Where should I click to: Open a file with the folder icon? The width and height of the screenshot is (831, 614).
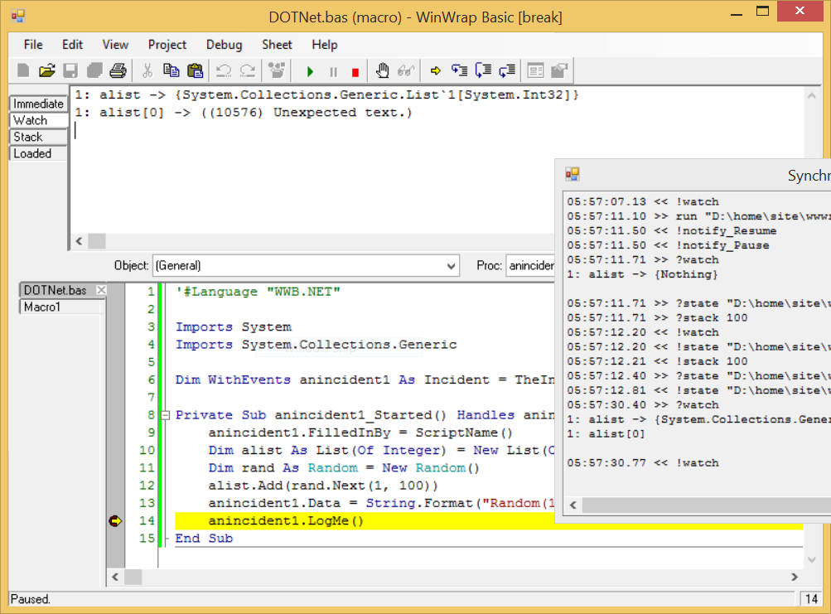tap(46, 70)
